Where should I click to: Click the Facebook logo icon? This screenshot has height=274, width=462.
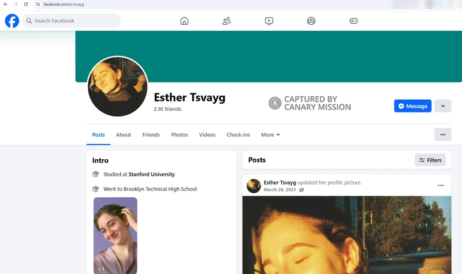[12, 21]
